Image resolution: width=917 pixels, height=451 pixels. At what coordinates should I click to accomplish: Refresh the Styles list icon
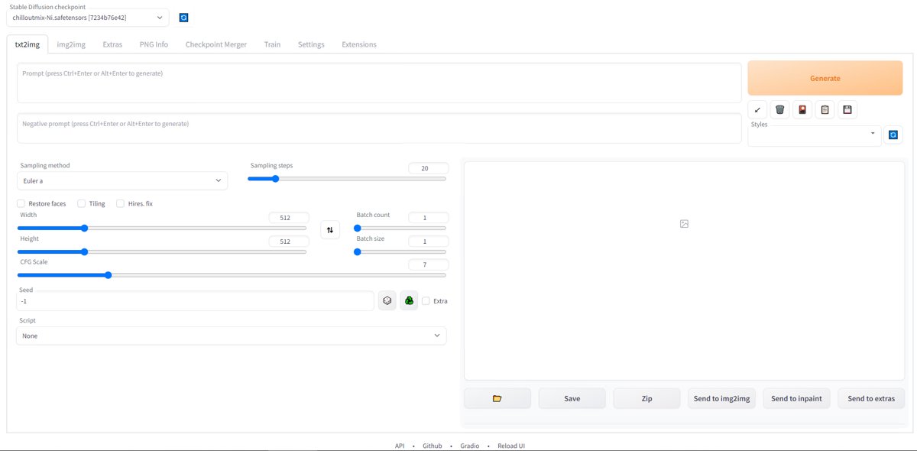[x=893, y=135]
